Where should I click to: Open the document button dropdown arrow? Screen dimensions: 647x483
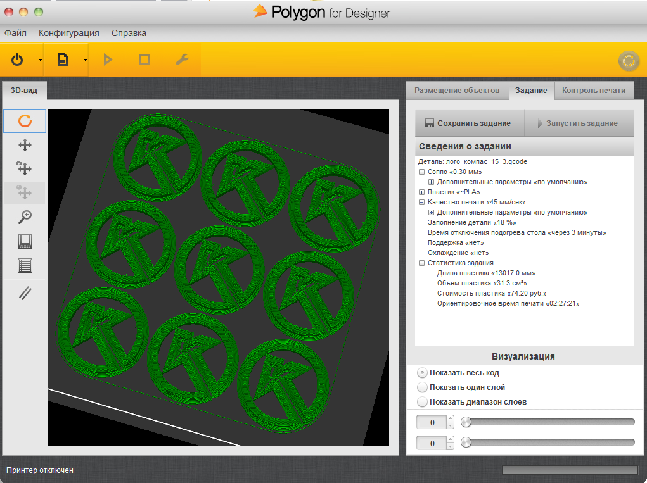click(85, 60)
